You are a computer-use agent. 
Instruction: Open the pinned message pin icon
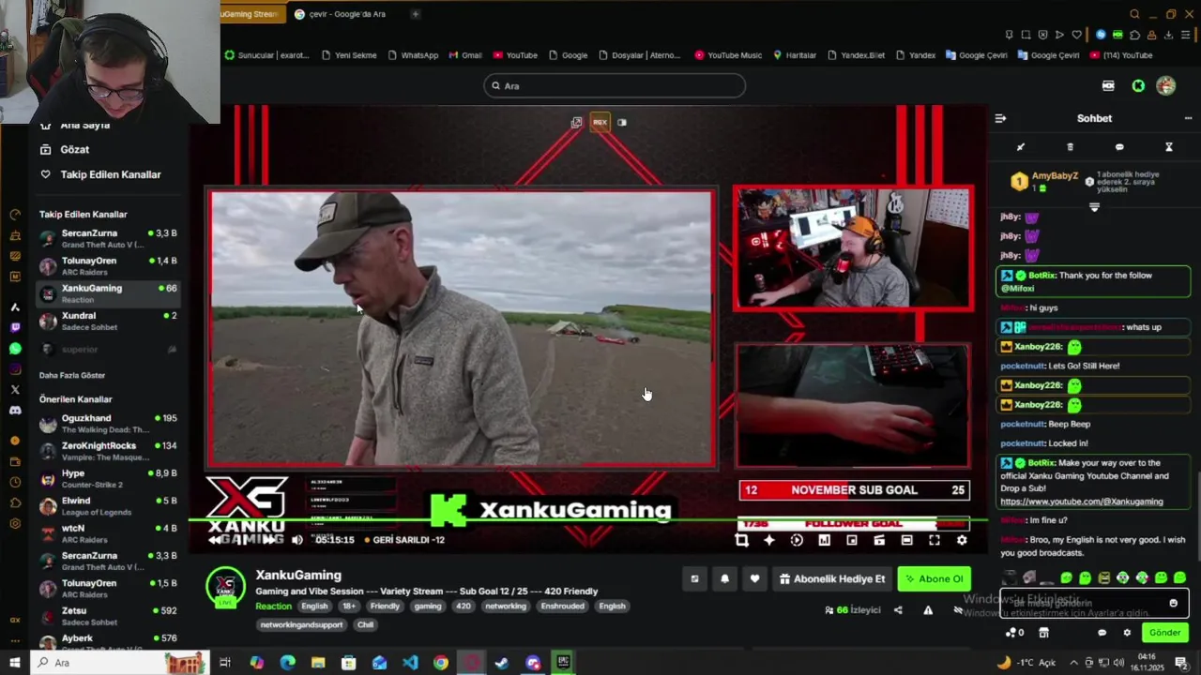tap(1021, 147)
